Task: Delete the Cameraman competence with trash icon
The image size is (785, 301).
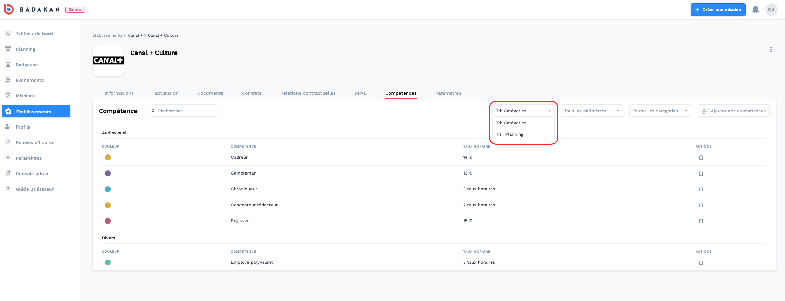Action: (x=701, y=173)
